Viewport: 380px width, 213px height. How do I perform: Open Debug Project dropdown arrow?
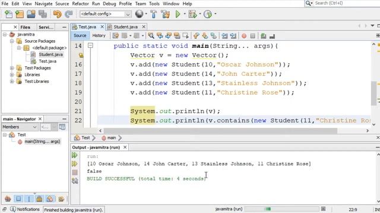click(200, 14)
